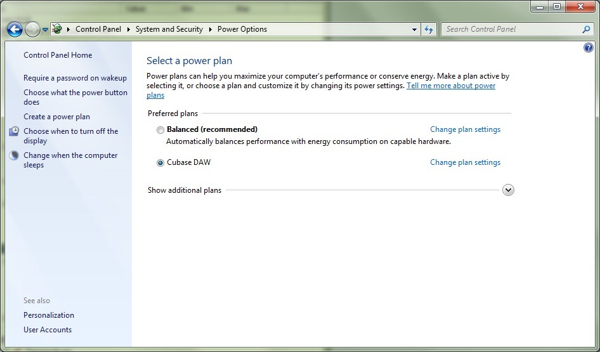Select the Cubase DAW power plan
The image size is (600, 352).
(x=160, y=162)
